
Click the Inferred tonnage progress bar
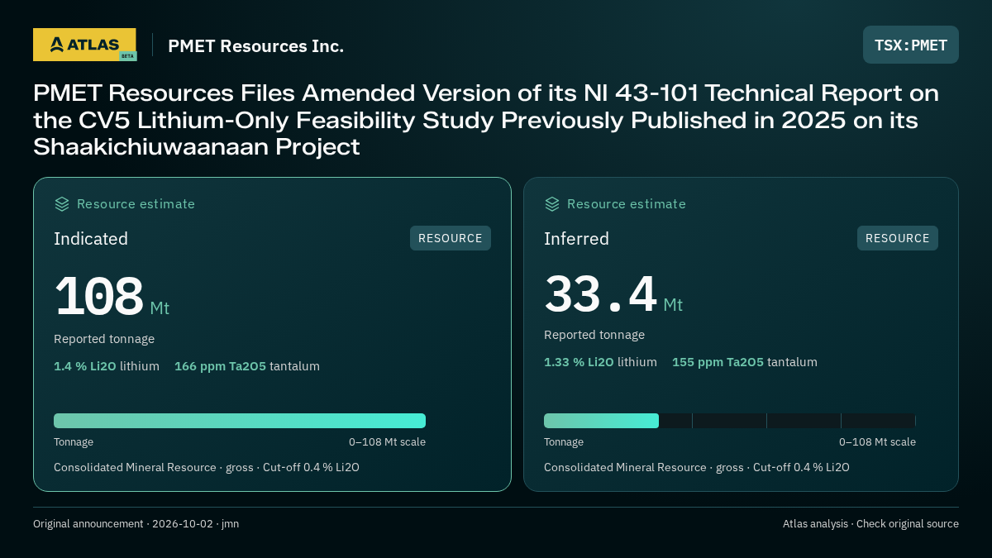(730, 421)
